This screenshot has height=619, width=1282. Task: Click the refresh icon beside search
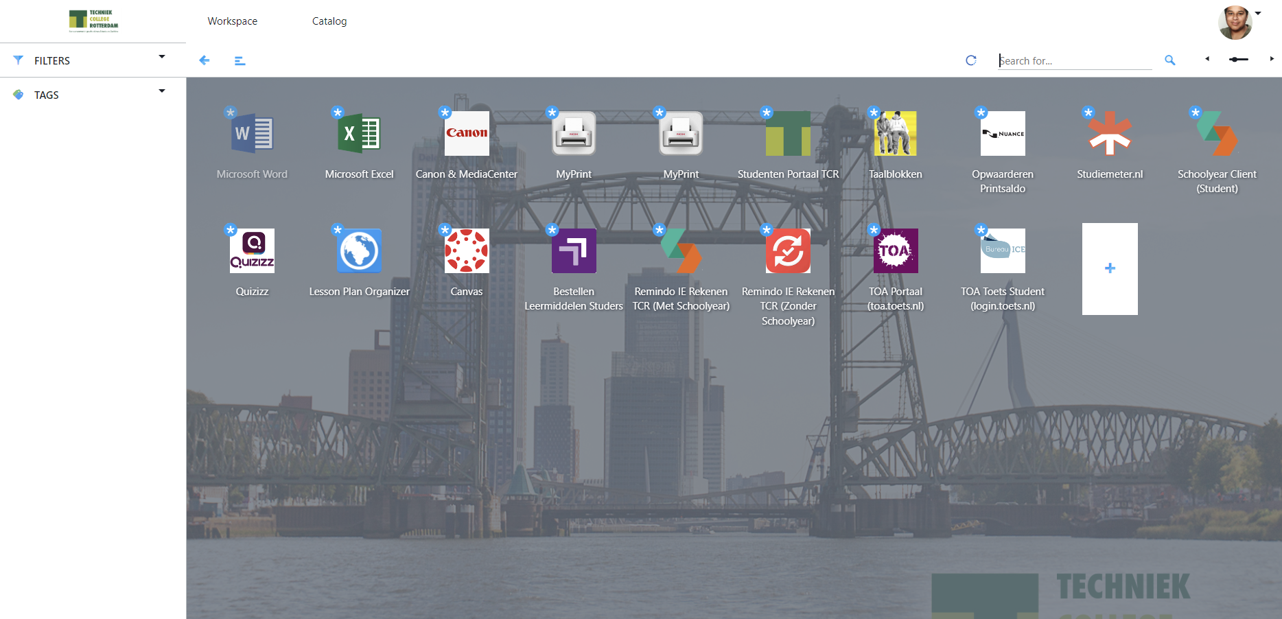click(971, 60)
